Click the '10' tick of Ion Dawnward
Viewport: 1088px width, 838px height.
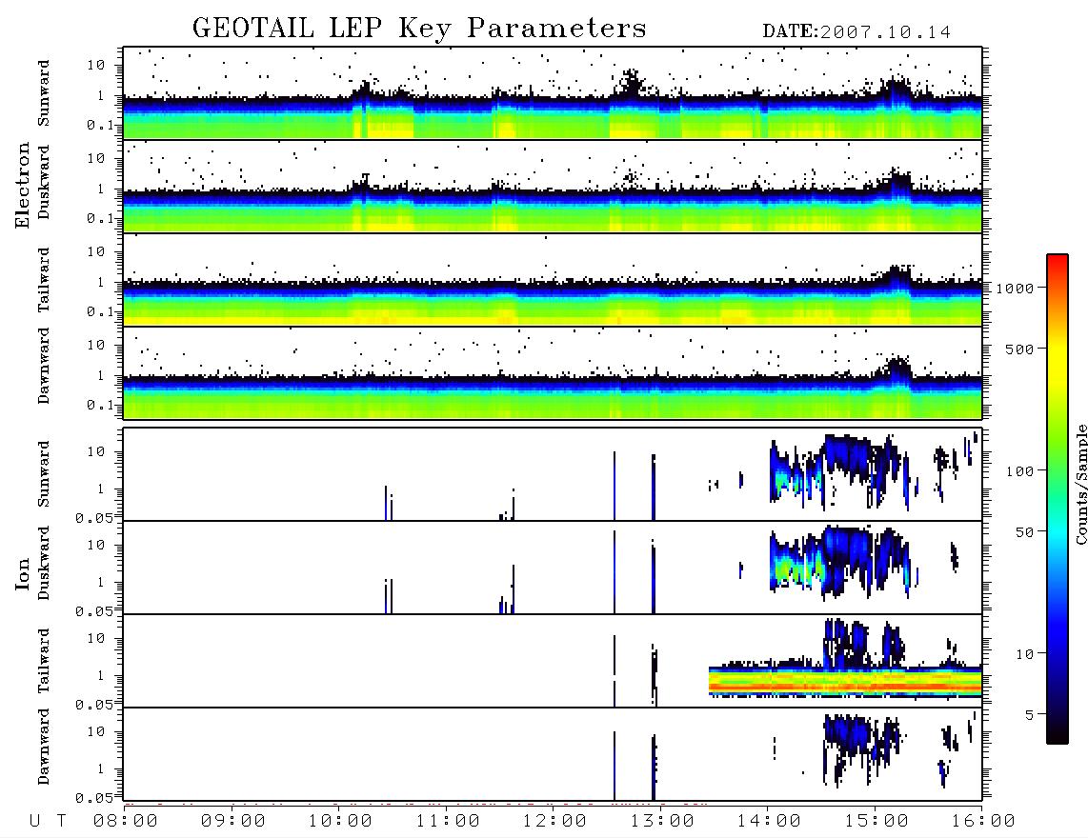click(x=96, y=732)
